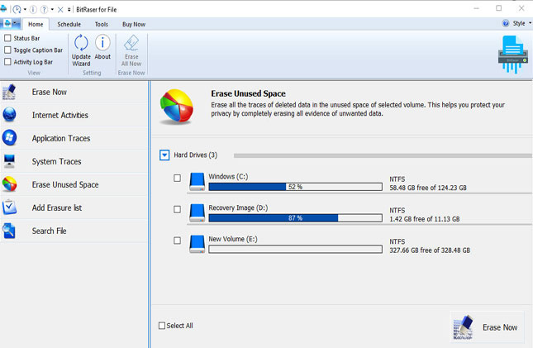Viewport: 533px width, 348px height.
Task: Click the 'Recovery Image (D:)' drive label
Action: point(238,207)
